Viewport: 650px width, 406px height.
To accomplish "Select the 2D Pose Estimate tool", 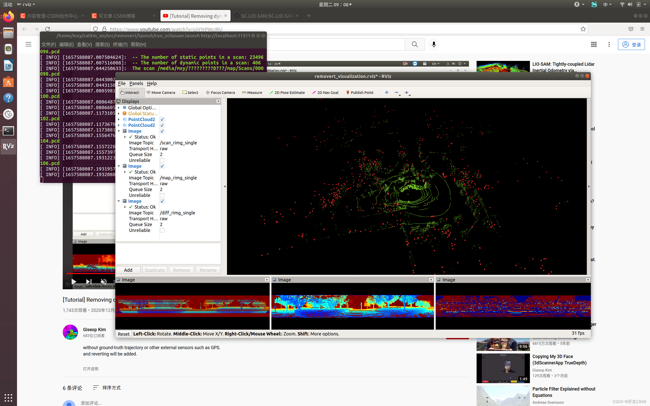I will click(x=287, y=92).
